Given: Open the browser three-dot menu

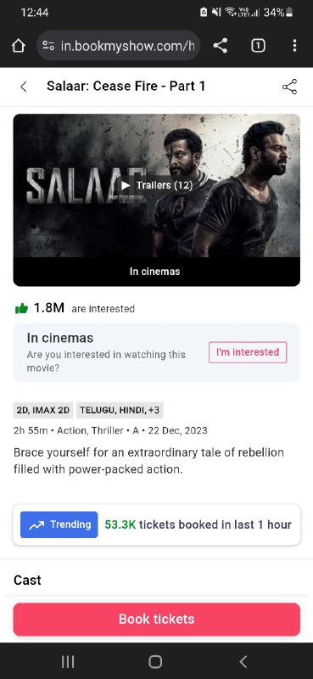Looking at the screenshot, I should 294,46.
